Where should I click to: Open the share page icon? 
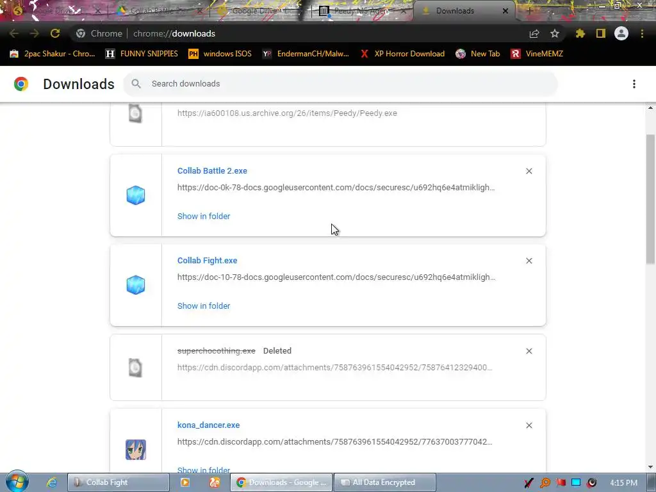[534, 33]
